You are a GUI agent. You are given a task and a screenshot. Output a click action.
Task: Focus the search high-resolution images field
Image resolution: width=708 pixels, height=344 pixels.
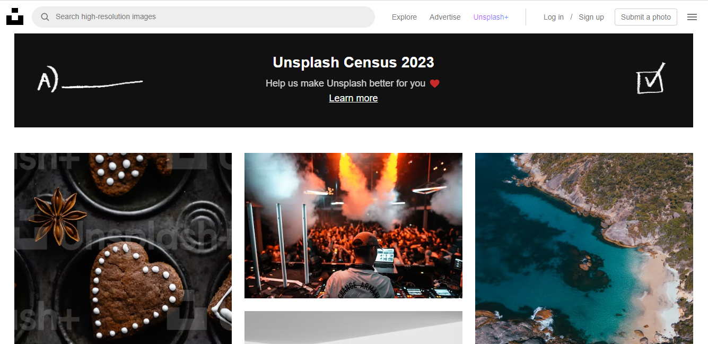click(x=204, y=17)
